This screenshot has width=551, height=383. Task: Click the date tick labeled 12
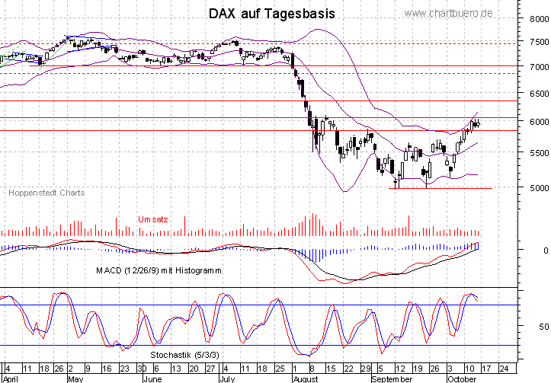[400, 369]
